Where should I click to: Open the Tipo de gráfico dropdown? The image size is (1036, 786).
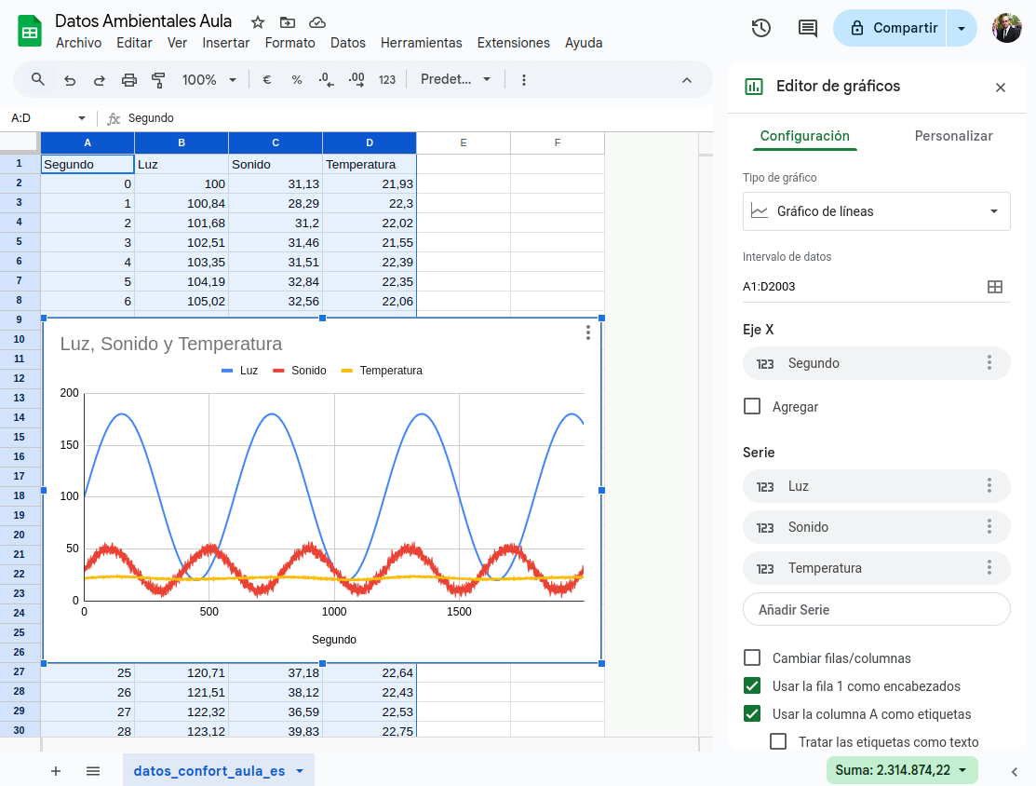(x=876, y=211)
